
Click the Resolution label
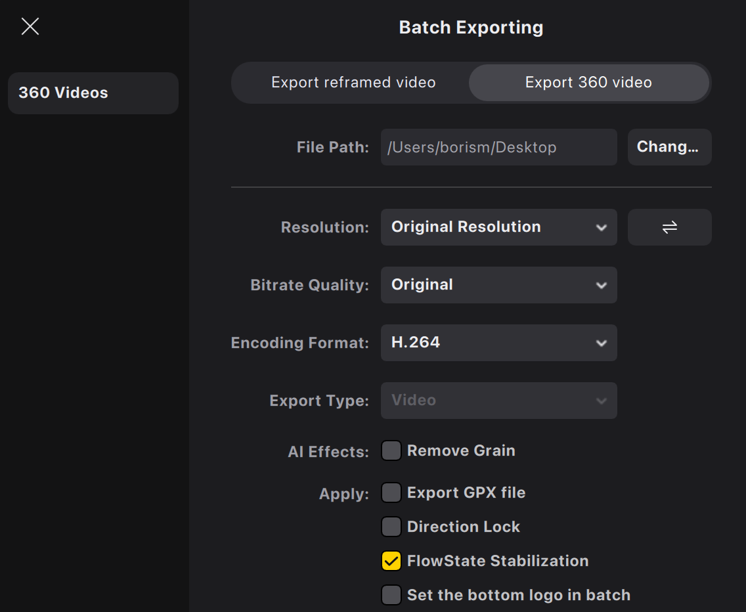325,227
